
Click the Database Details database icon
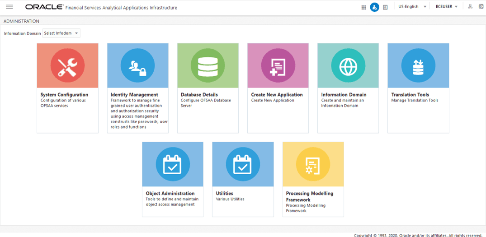click(208, 65)
